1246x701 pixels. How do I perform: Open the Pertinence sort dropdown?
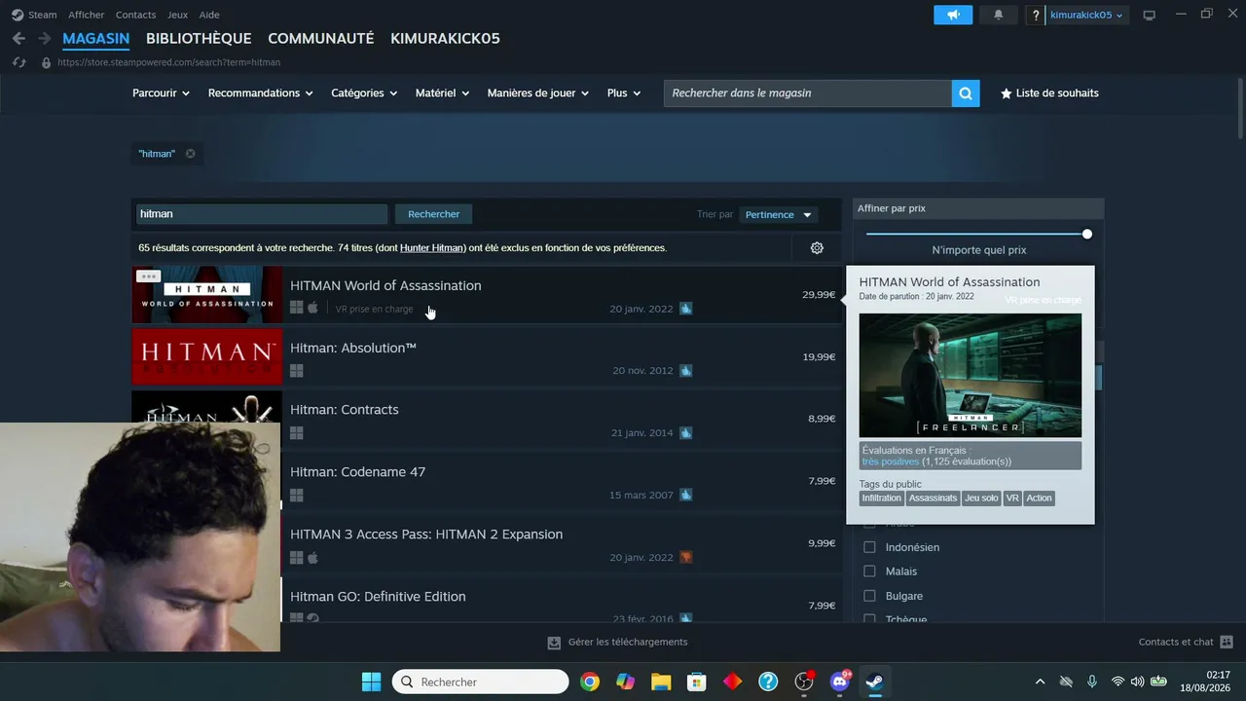click(778, 214)
